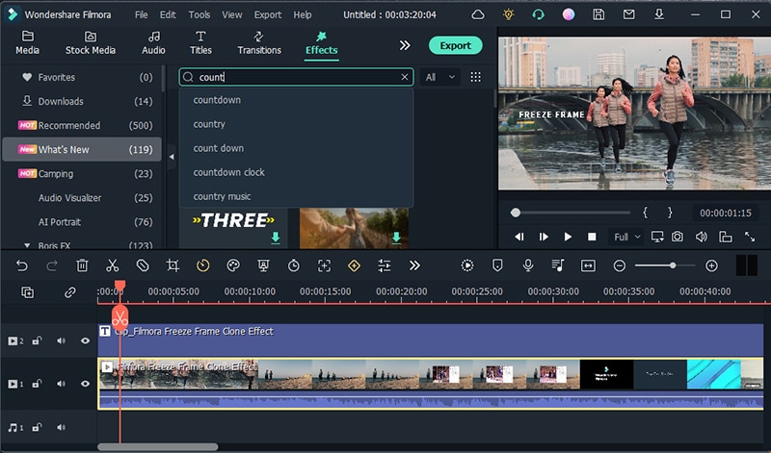Viewport: 771px width, 453px height.
Task: Switch the grid view layout icon
Action: pyautogui.click(x=475, y=77)
